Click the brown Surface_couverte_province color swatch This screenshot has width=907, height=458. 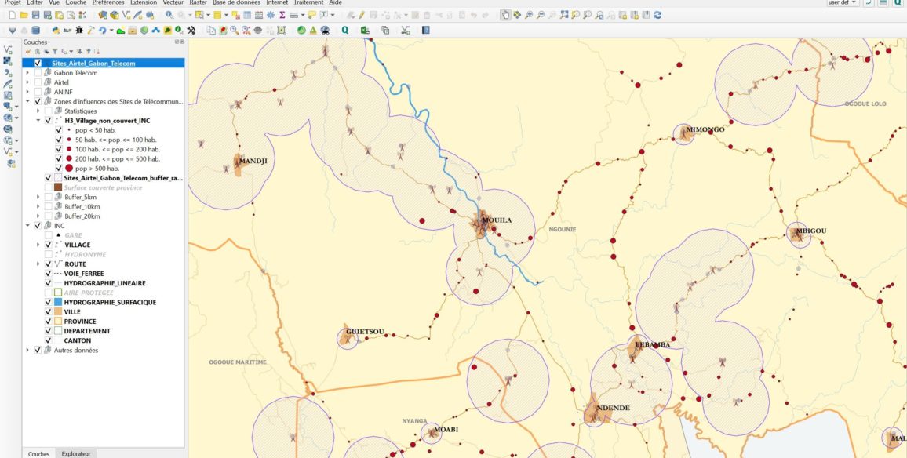point(58,187)
